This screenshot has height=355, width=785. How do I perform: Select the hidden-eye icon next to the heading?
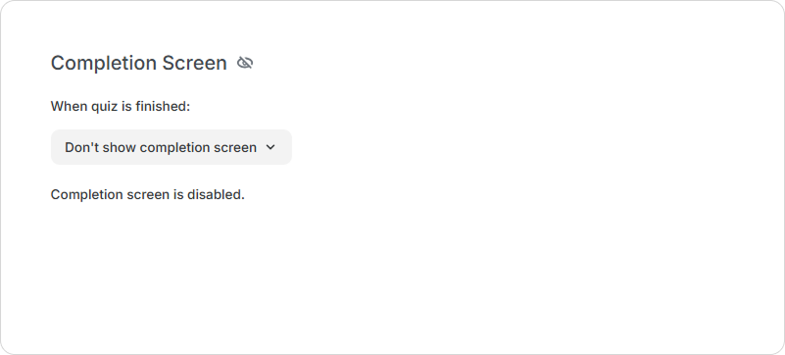tap(245, 63)
